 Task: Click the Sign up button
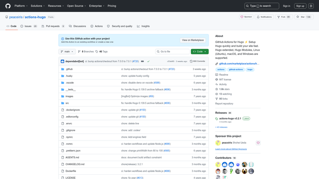[x=300, y=6]
